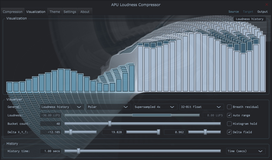Image resolution: width=272 pixels, height=160 pixels.
Task: Open the Theme tab
Action: (55, 12)
